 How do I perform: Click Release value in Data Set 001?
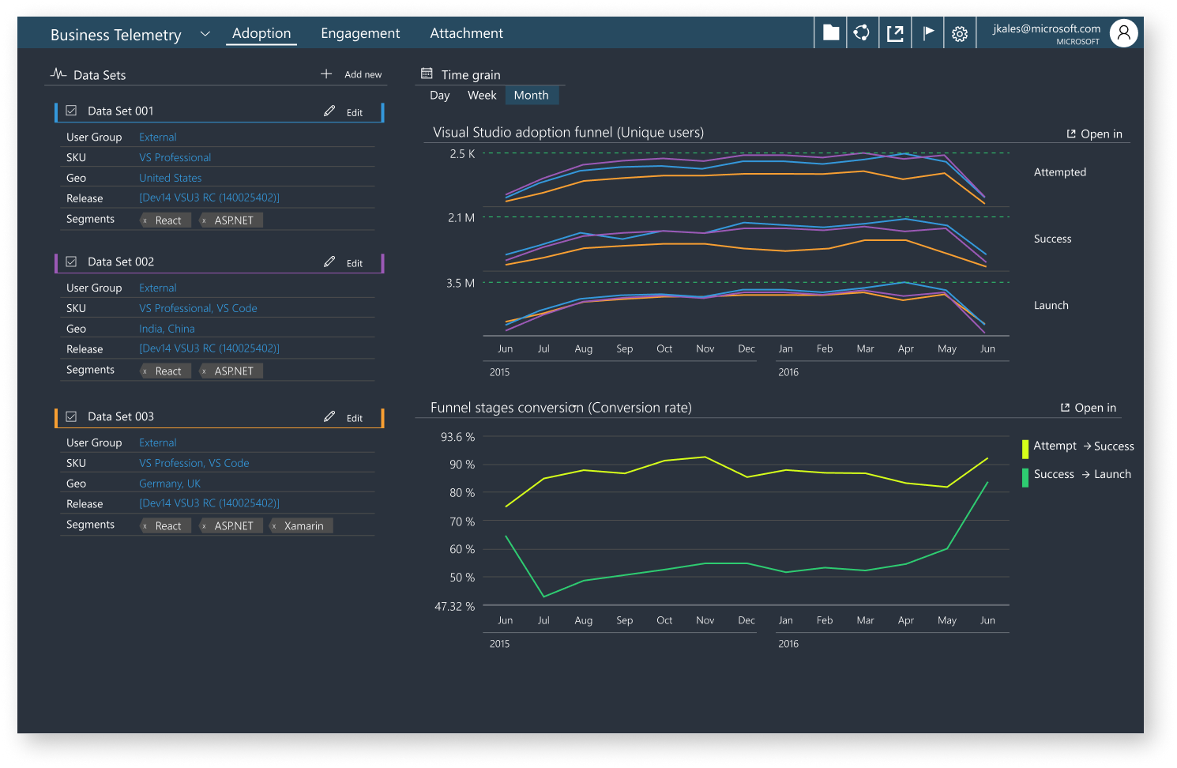pos(209,198)
